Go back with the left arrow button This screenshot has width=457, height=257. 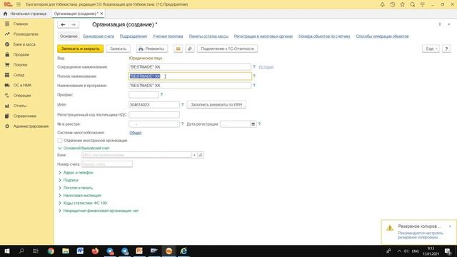(63, 25)
